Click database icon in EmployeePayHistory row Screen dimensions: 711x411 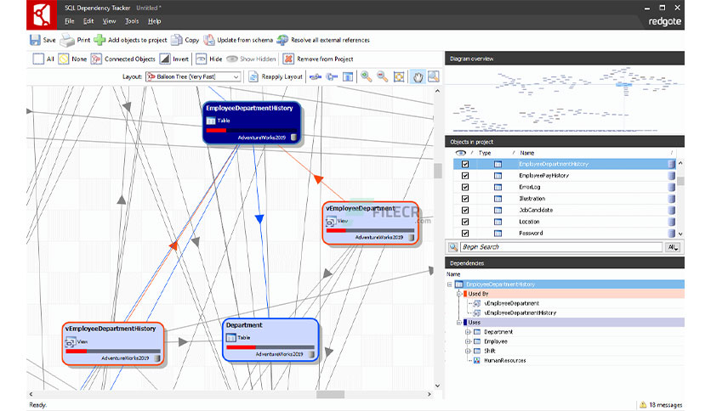pos(672,176)
